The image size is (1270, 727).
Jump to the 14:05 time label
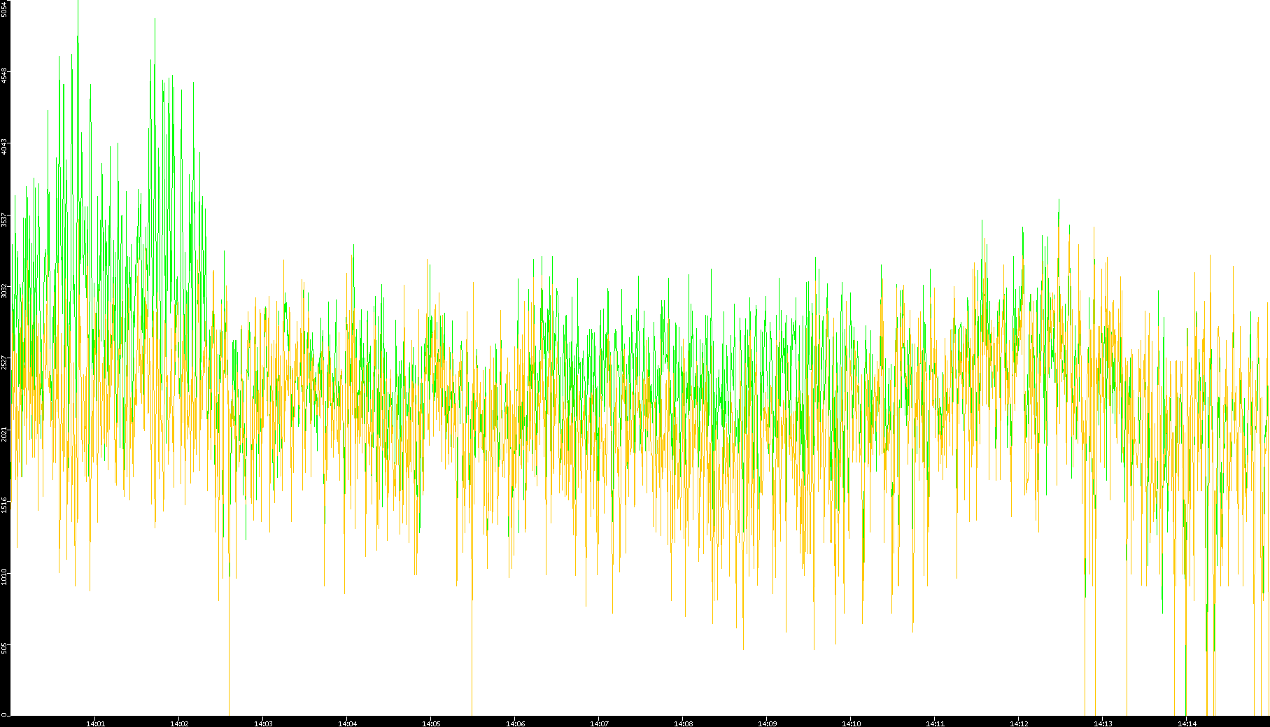pos(431,723)
